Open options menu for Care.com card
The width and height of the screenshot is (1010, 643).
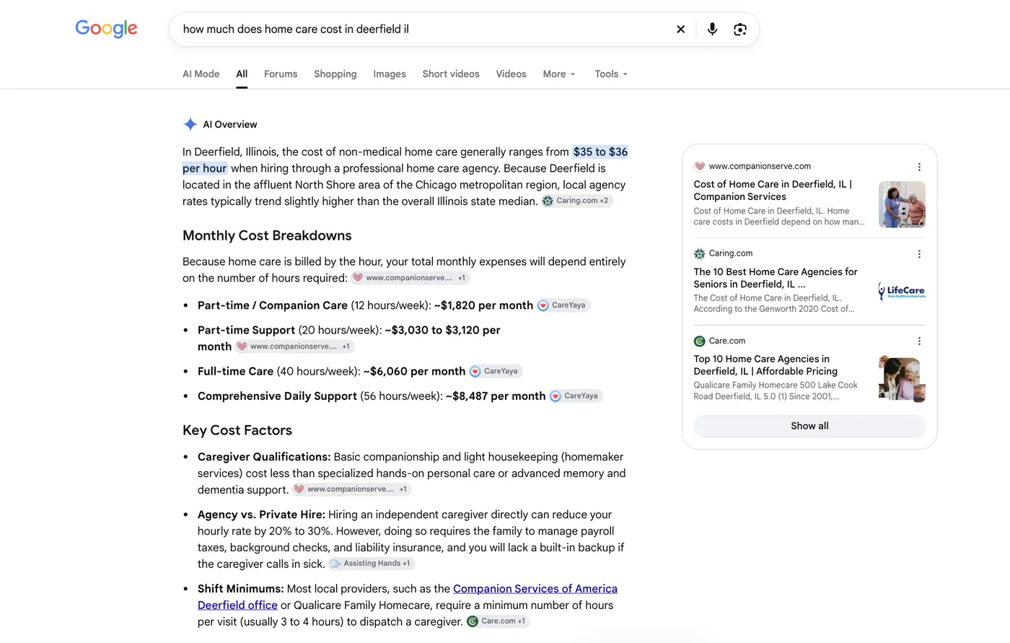[919, 341]
